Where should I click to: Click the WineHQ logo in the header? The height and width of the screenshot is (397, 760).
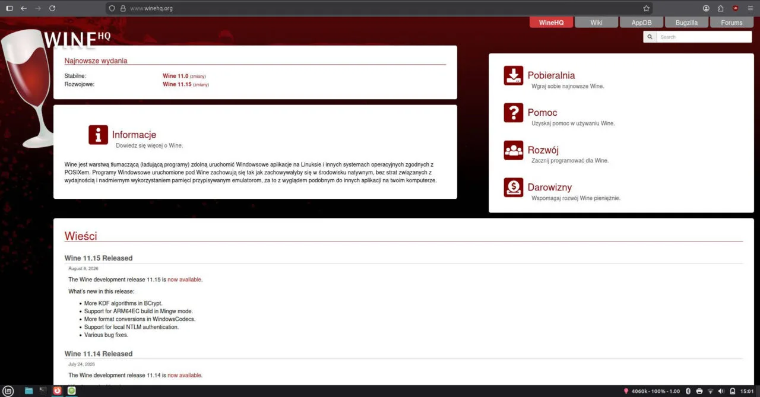pos(77,39)
